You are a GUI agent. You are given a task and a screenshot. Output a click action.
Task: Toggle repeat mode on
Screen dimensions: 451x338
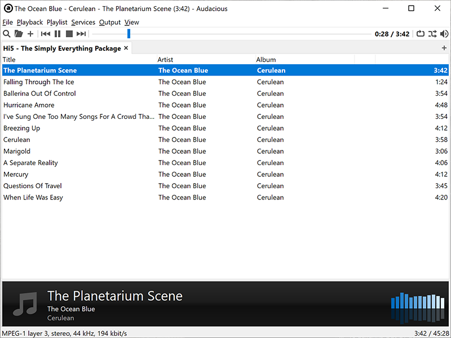pyautogui.click(x=421, y=34)
